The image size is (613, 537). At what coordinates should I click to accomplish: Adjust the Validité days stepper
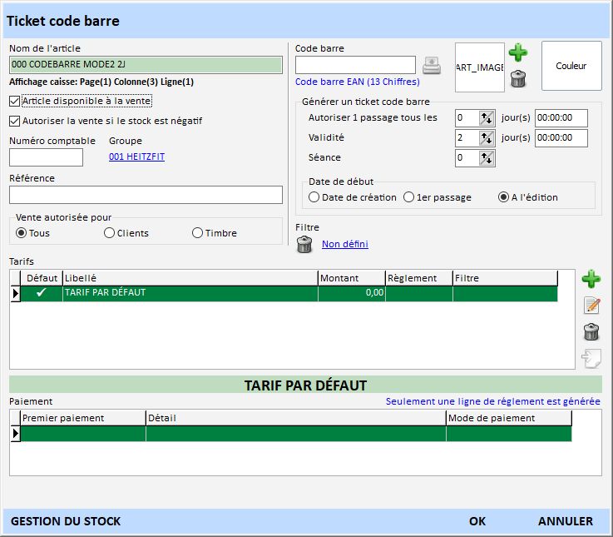pos(487,137)
